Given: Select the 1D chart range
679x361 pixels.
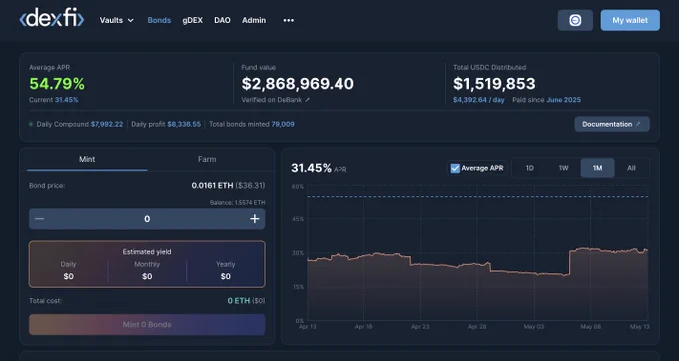Looking at the screenshot, I should point(529,168).
